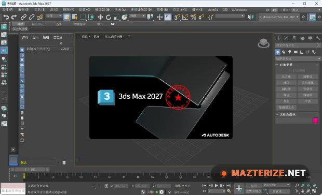The image size is (322, 195).
Task: Choose the Select and Move tool
Action: (x=100, y=17)
